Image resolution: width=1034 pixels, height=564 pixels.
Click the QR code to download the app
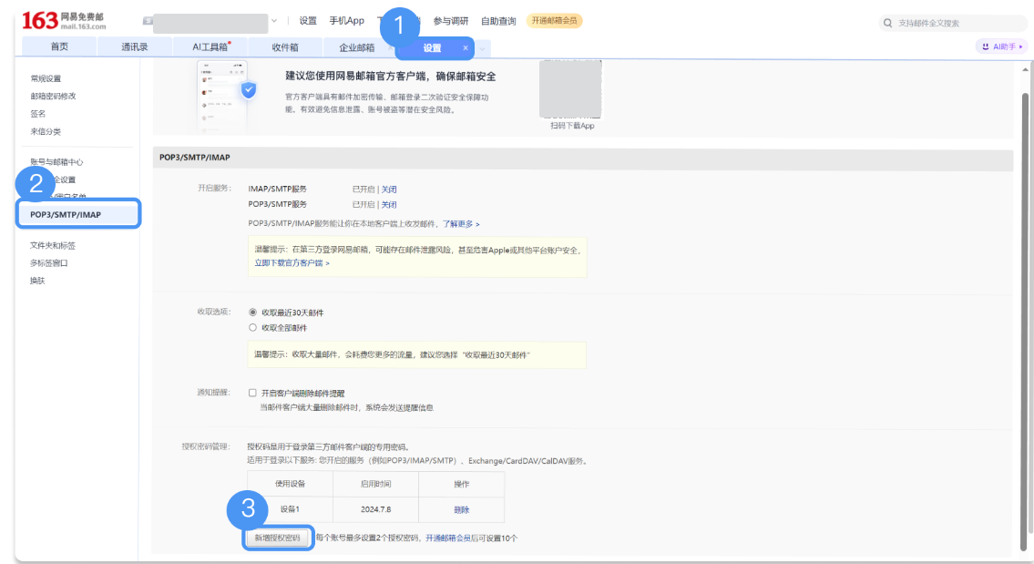[571, 91]
